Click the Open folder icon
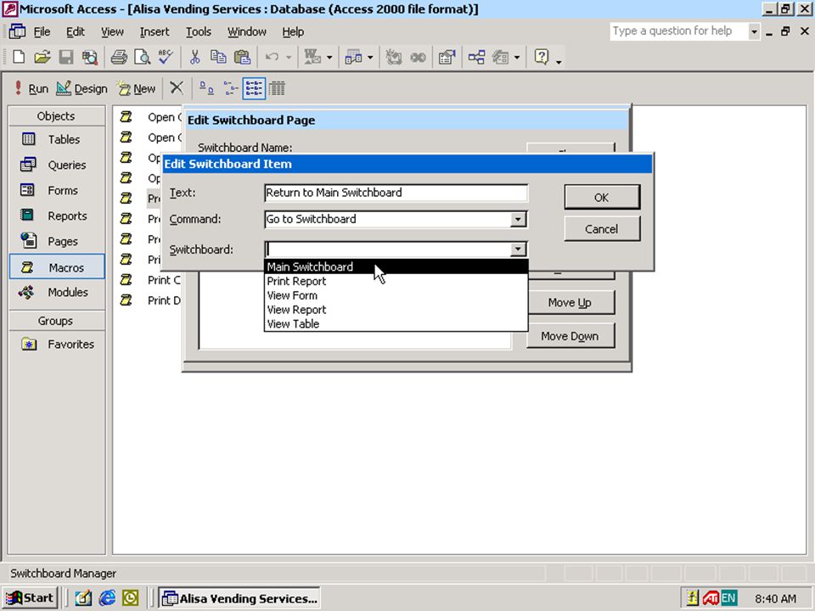Image resolution: width=815 pixels, height=611 pixels. [42, 57]
